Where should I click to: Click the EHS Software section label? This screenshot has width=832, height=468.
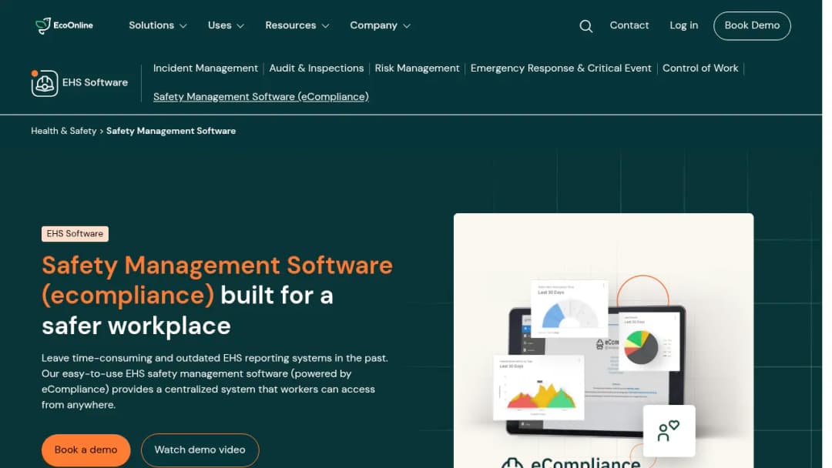[x=95, y=82]
